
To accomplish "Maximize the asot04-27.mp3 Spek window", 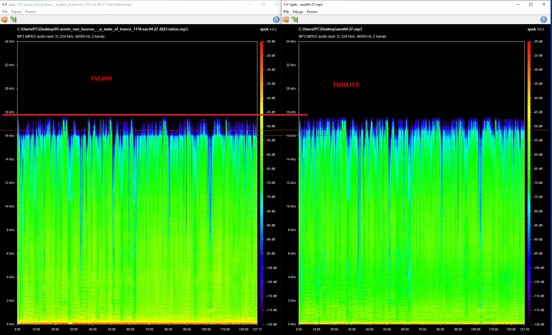I will (x=531, y=4).
